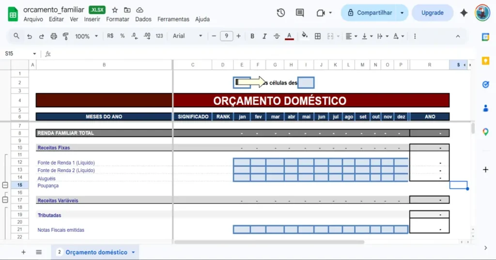Open the account profile avatar

(x=482, y=13)
